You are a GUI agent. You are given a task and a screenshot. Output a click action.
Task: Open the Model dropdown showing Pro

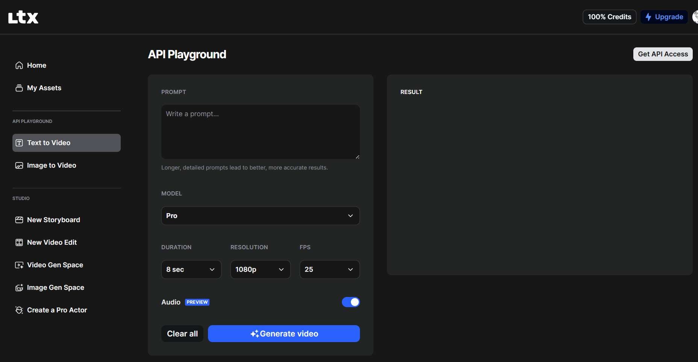pos(260,216)
